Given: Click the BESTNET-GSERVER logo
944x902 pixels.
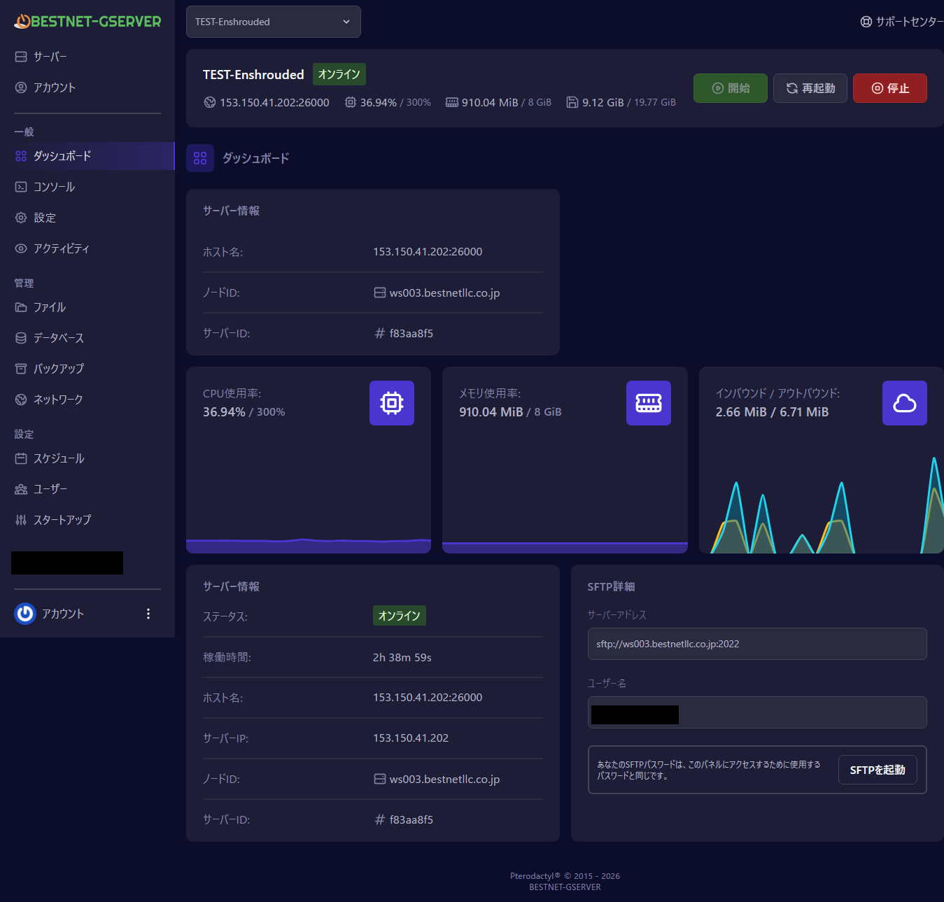Looking at the screenshot, I should coord(87,22).
